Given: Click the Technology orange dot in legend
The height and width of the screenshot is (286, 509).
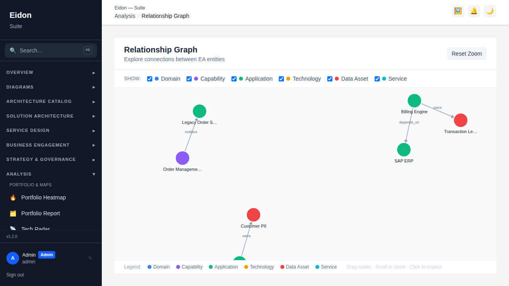Looking at the screenshot, I should [246, 267].
